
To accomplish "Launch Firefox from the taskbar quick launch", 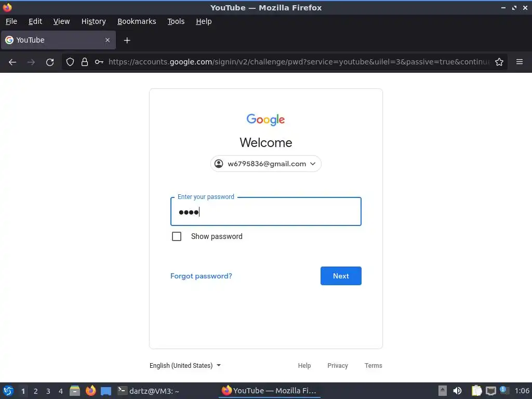I will (x=90, y=391).
